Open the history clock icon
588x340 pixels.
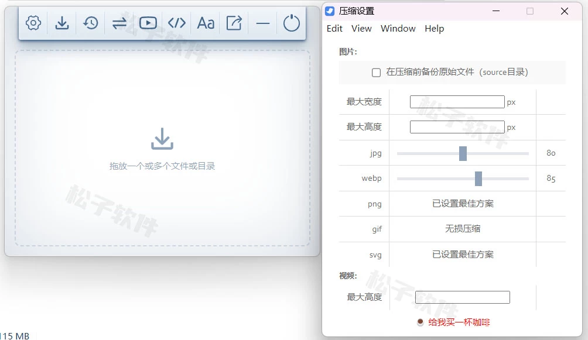pyautogui.click(x=91, y=23)
